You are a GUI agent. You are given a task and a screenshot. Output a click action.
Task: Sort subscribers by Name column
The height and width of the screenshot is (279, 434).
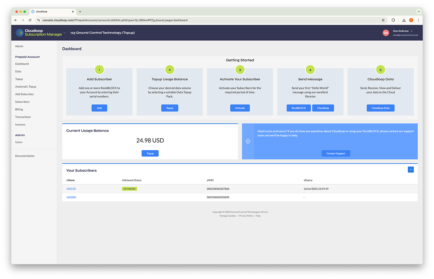click(71, 180)
